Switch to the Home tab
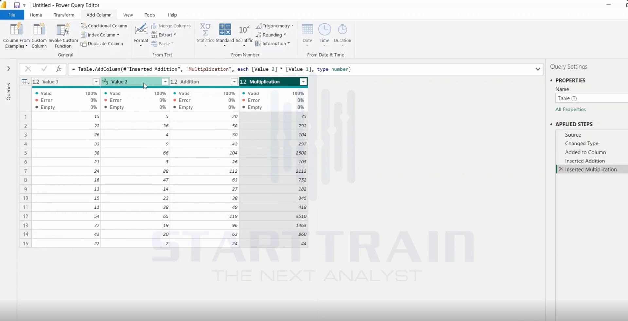 pos(36,15)
